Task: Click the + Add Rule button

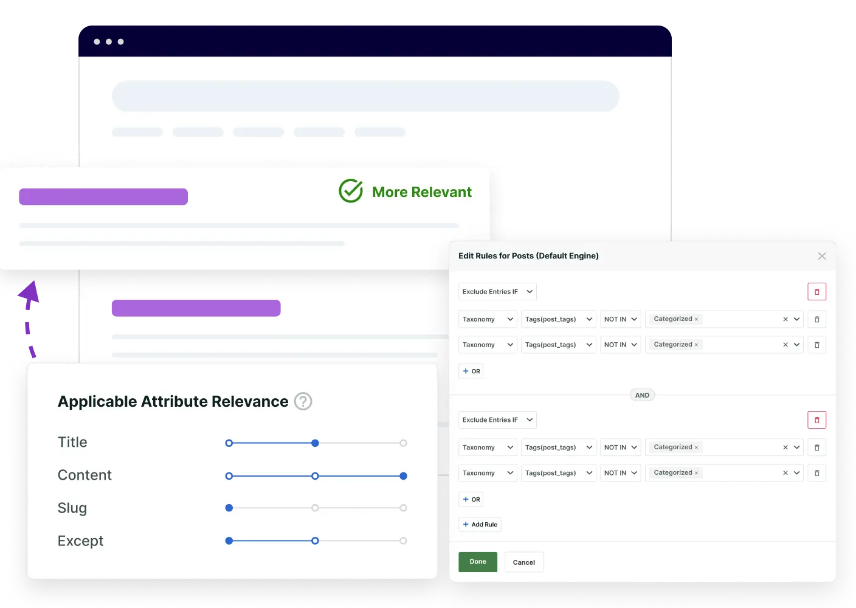Action: pyautogui.click(x=480, y=524)
